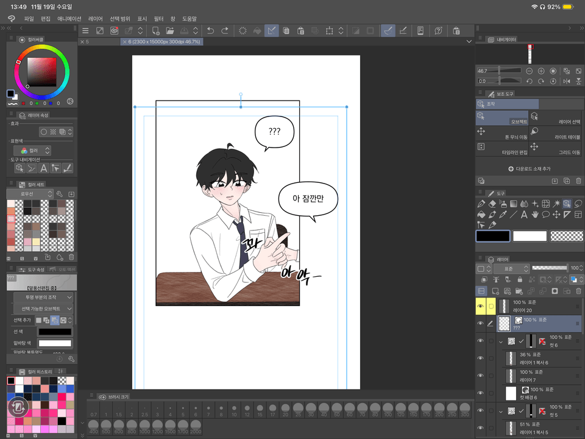This screenshot has height=439, width=585.
Task: Select the Hand move tool
Action: point(535,215)
